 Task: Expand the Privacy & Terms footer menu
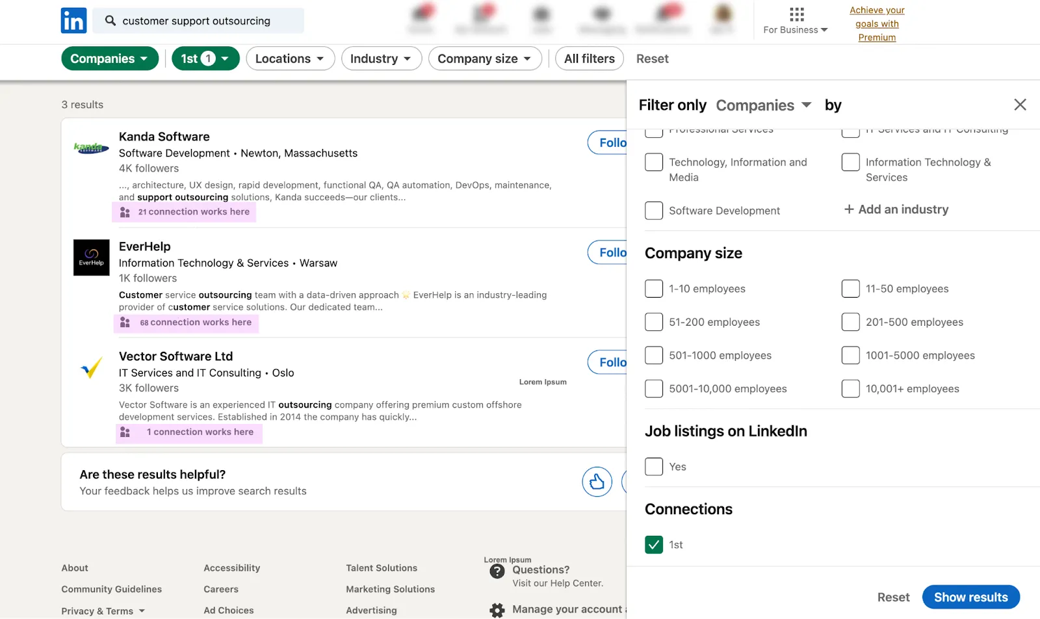(103, 611)
